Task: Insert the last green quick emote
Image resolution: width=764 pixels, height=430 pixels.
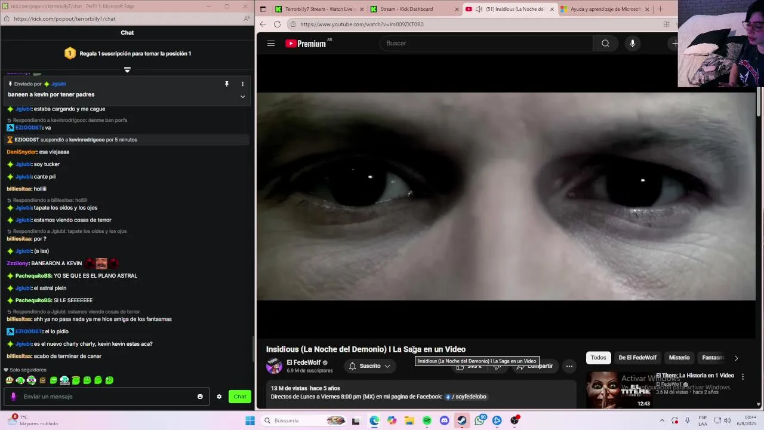Action: click(109, 380)
